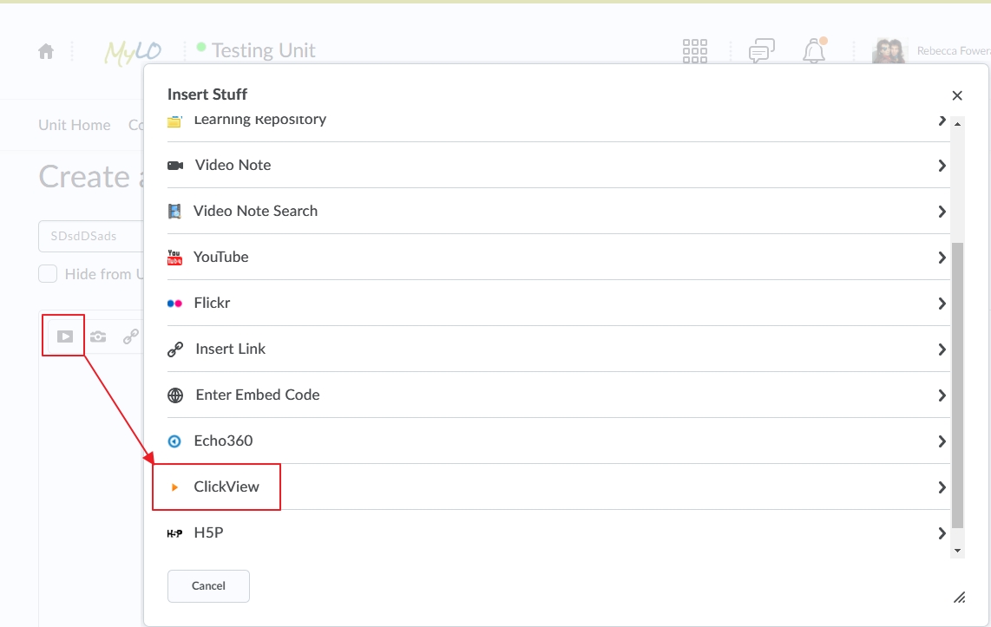991x627 pixels.
Task: Expand the Flickr chevron arrow
Action: coord(942,304)
